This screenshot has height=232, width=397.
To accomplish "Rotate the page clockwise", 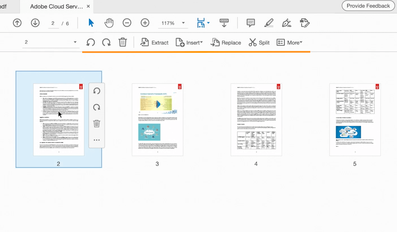I will pos(106,42).
